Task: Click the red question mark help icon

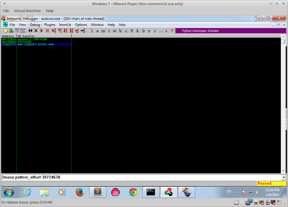Action: pyautogui.click(x=172, y=31)
